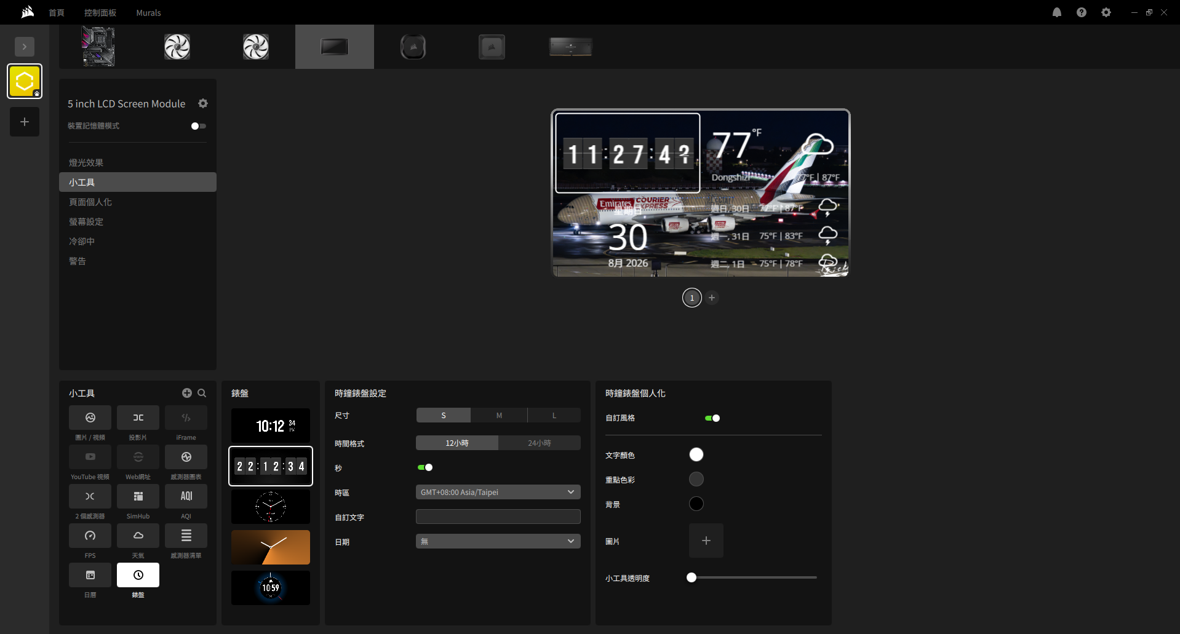Add a new profile with plus button

tap(25, 122)
